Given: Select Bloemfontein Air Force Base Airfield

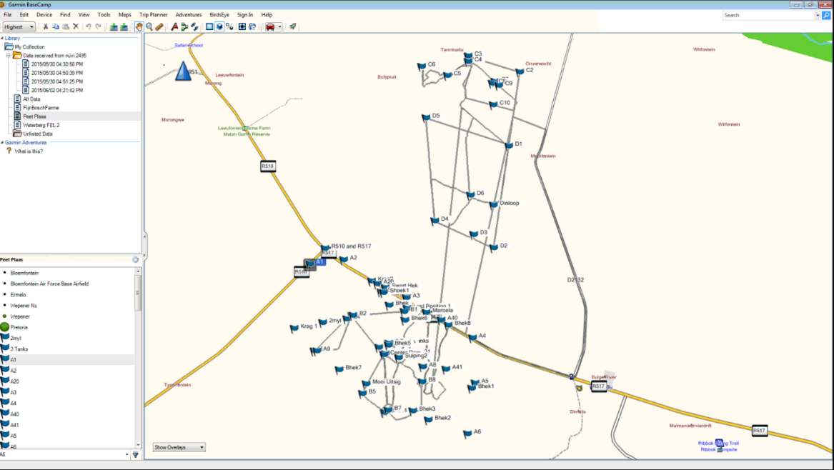Looking at the screenshot, I should click(49, 284).
